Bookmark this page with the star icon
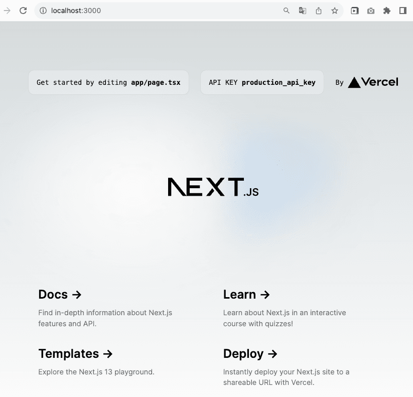This screenshot has width=413, height=397. pyautogui.click(x=335, y=11)
